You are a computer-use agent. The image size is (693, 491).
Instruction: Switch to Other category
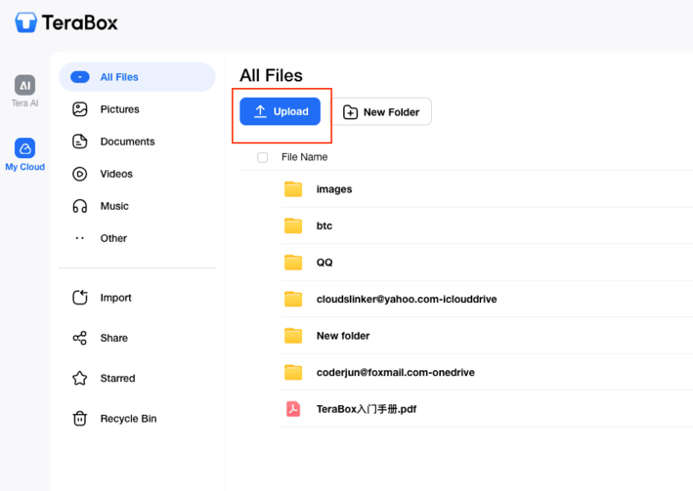click(x=113, y=238)
